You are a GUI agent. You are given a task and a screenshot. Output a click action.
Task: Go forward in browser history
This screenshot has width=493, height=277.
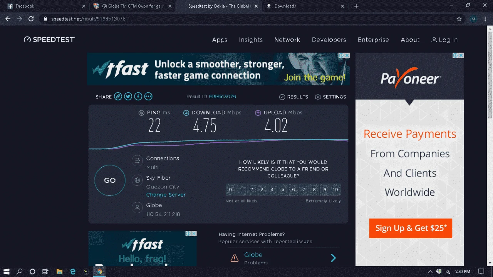(x=19, y=19)
